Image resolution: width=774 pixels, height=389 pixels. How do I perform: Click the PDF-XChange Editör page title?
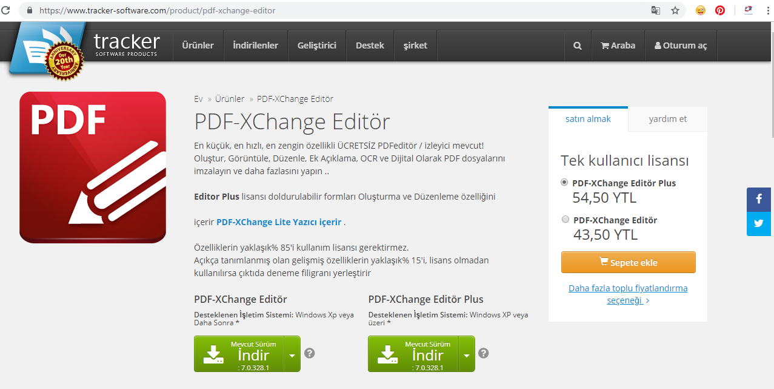pyautogui.click(x=292, y=121)
